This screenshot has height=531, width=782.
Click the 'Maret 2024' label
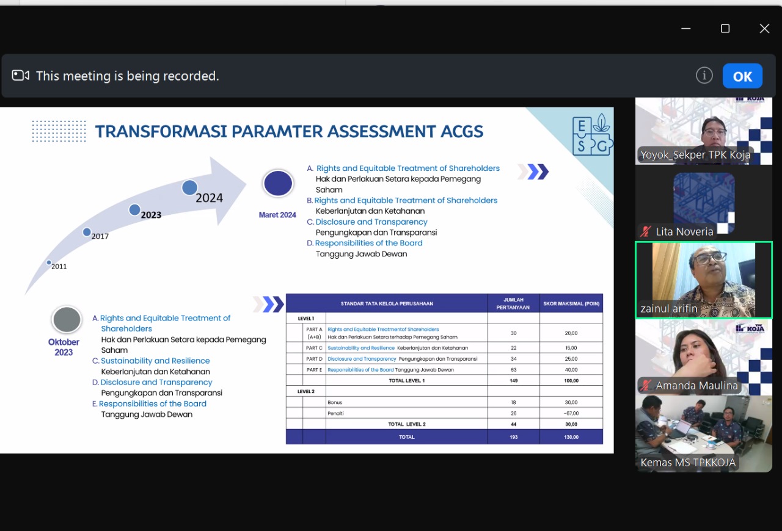(277, 215)
